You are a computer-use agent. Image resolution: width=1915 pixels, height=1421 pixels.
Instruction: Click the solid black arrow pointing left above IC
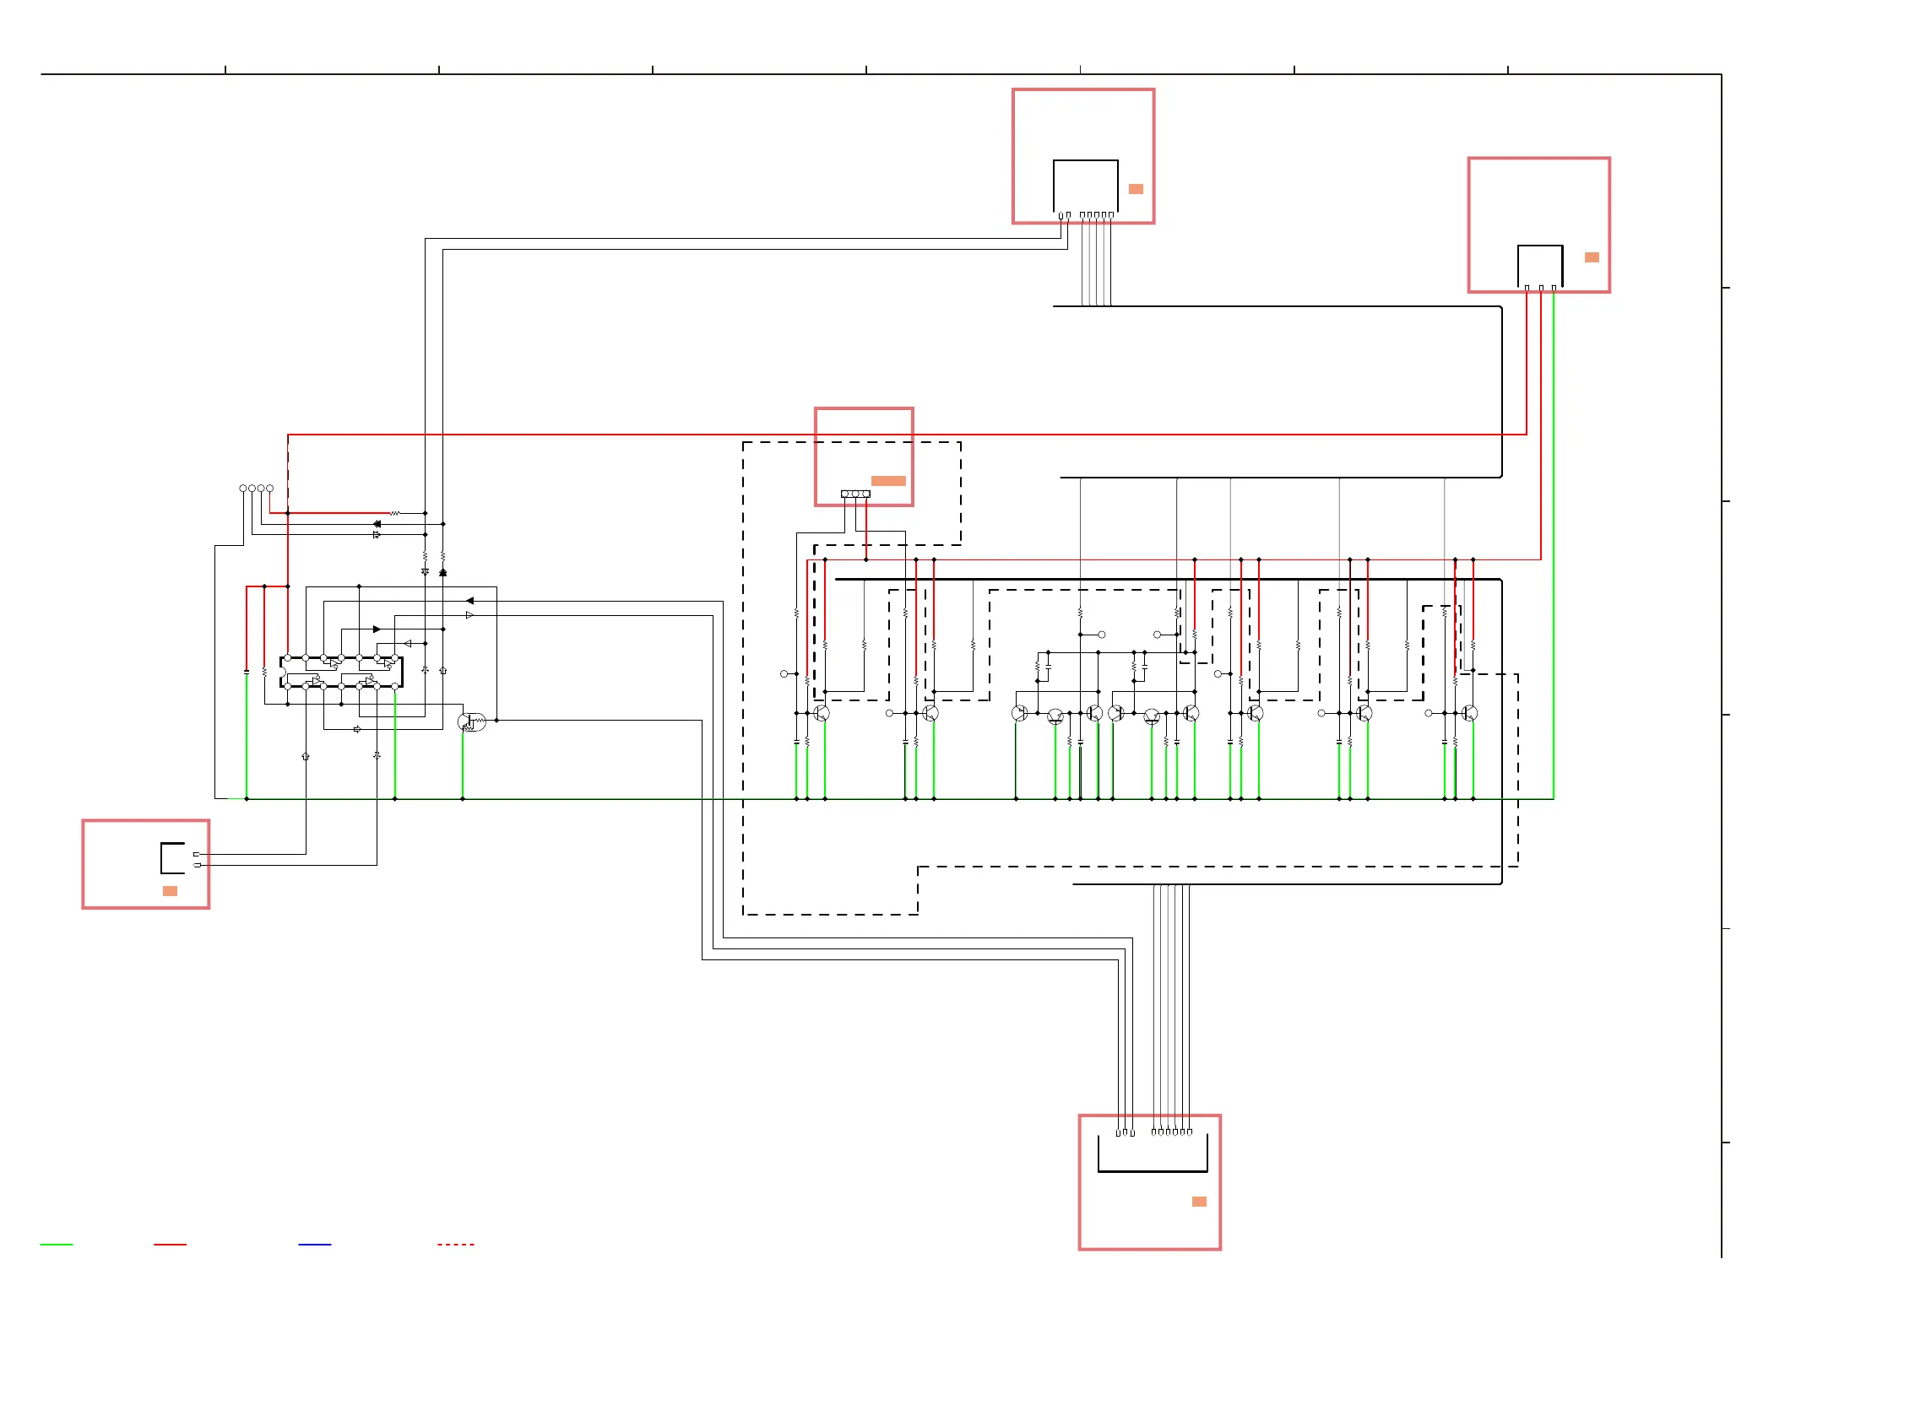pyautogui.click(x=469, y=601)
